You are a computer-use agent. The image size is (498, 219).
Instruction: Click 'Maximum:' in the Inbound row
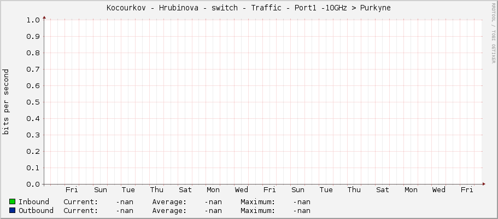[257, 202]
